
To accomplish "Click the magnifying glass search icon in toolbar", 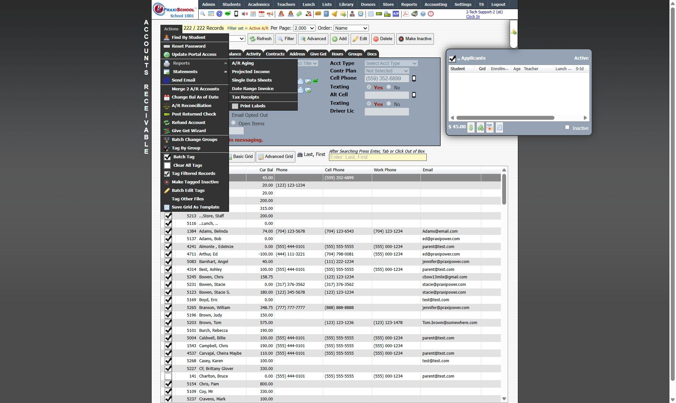I will tap(203, 14).
